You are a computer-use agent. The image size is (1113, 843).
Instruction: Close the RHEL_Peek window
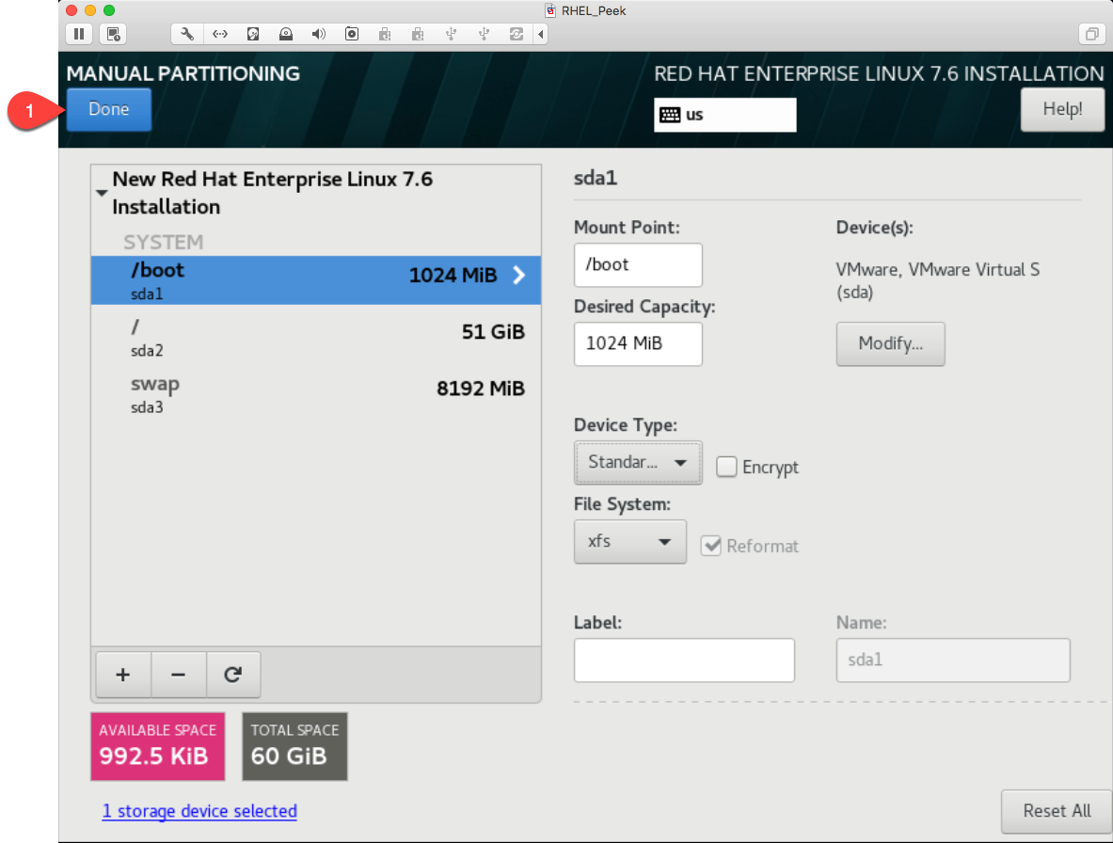tap(72, 10)
